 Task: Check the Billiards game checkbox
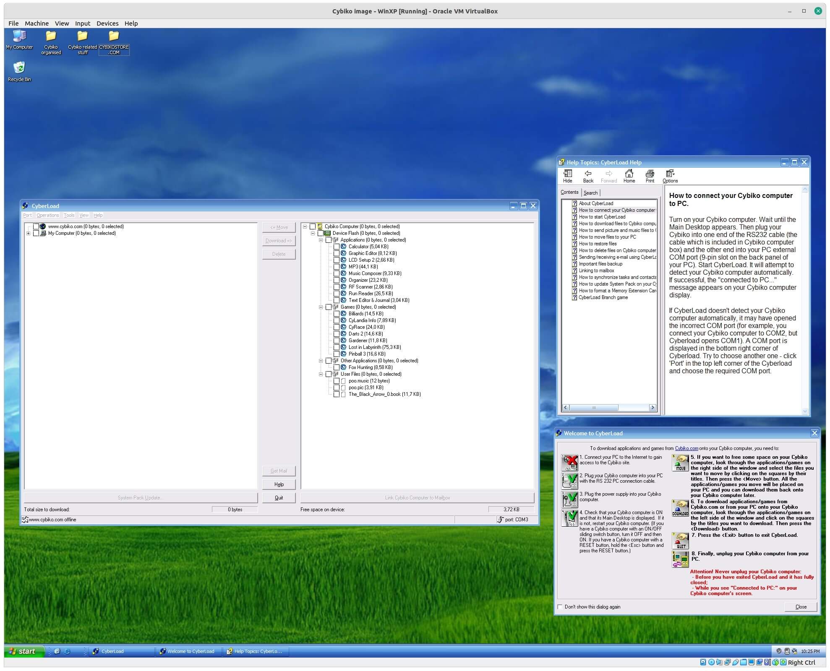tap(338, 313)
